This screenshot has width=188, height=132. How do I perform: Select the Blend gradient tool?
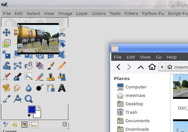click(40, 66)
